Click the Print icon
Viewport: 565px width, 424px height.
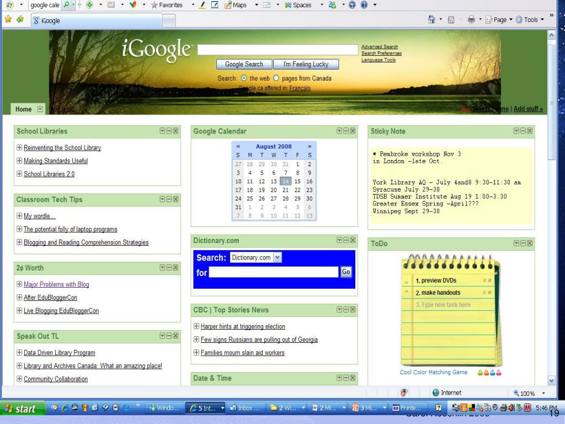pos(471,20)
